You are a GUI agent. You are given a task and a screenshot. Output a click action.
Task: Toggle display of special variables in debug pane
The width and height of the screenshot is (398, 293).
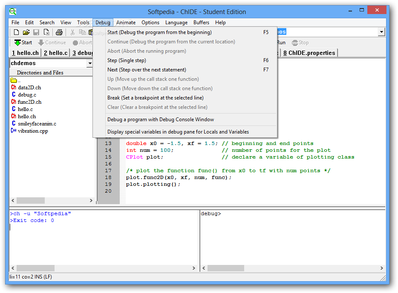point(178,132)
